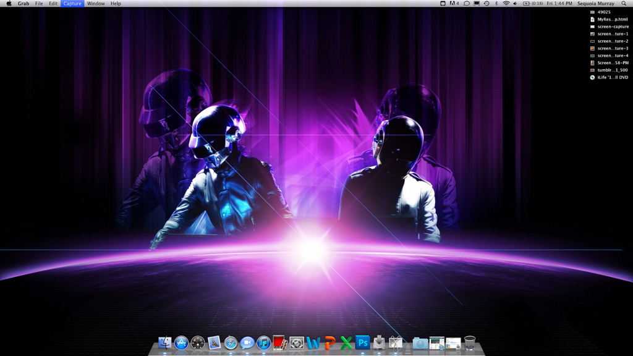The height and width of the screenshot is (356, 633).
Task: Click the installer download icon in Dock
Action: pyautogui.click(x=379, y=343)
